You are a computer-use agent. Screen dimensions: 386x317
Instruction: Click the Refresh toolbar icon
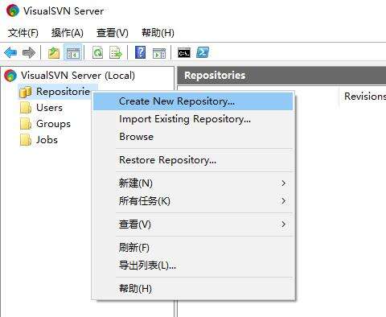point(97,52)
